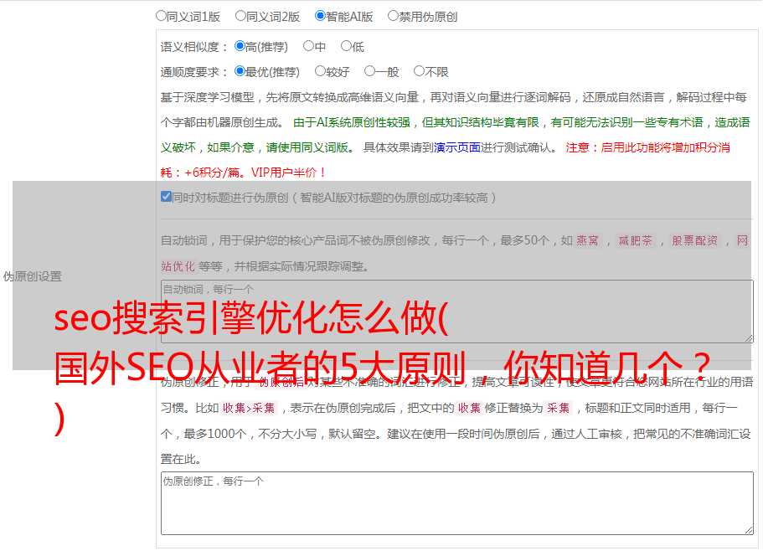Image resolution: width=763 pixels, height=551 pixels.
Task: Click the 燕窝 example keyword
Action: tap(587, 240)
